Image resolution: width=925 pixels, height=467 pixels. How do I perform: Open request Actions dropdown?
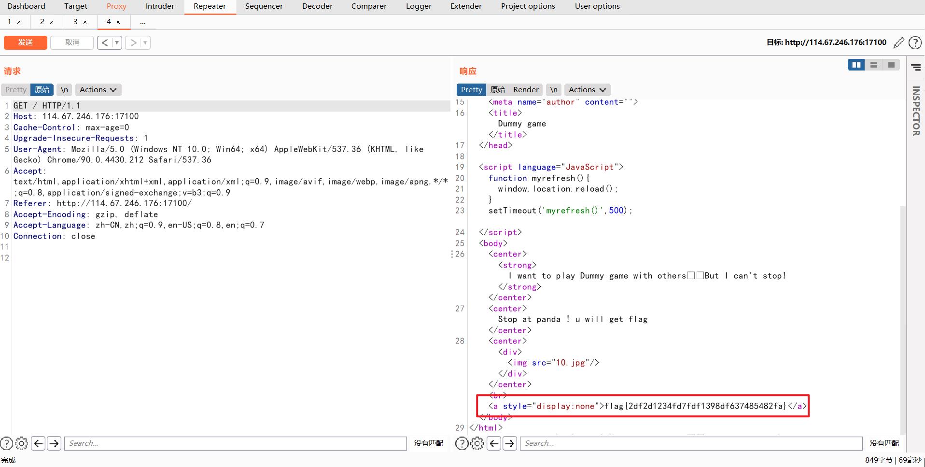[98, 89]
